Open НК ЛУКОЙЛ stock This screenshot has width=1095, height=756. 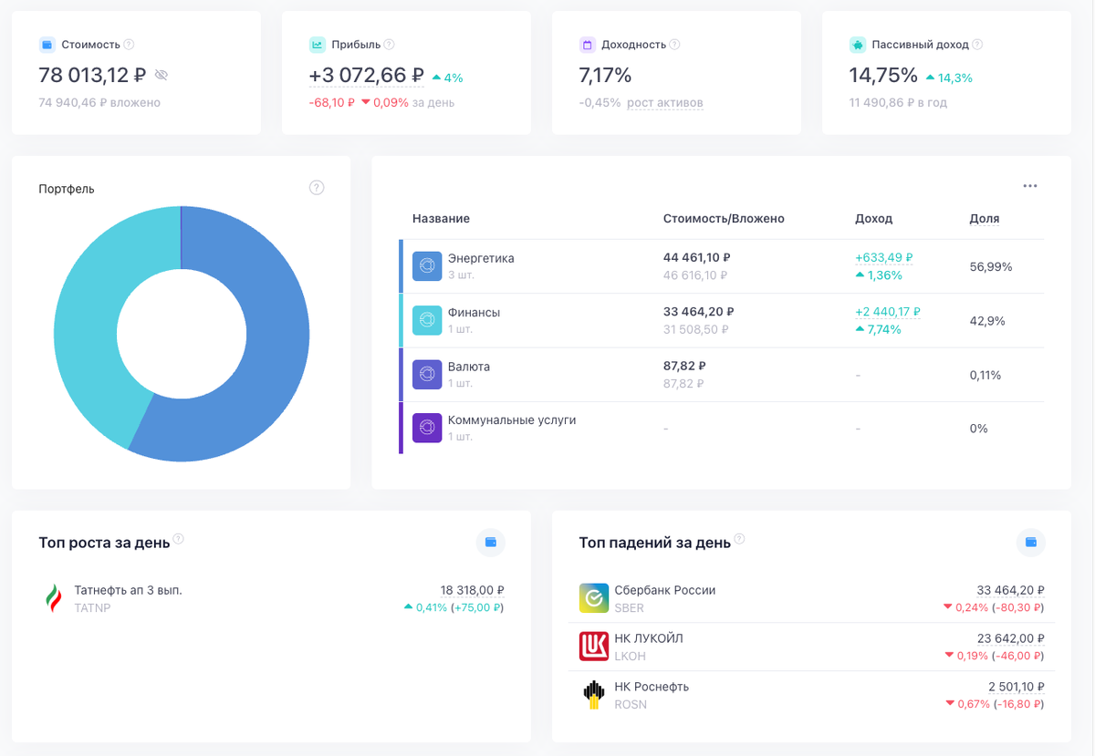(x=649, y=638)
